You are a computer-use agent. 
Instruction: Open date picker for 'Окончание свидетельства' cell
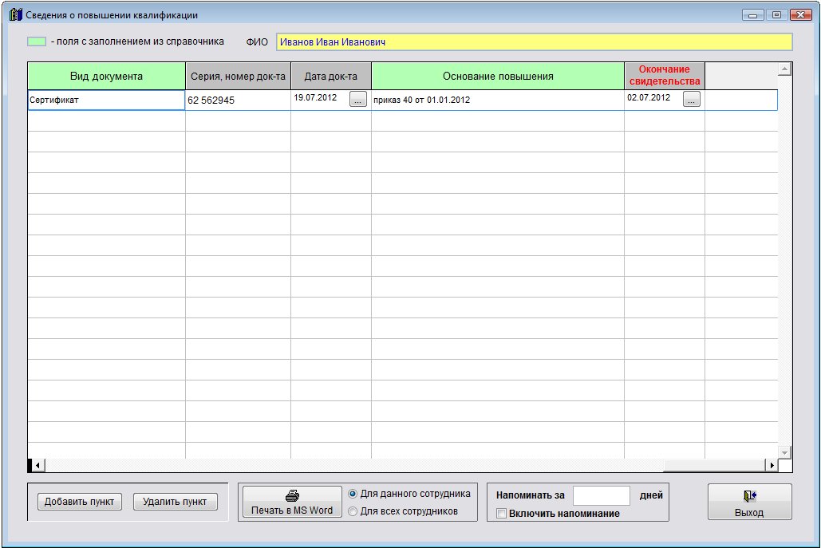coord(691,100)
